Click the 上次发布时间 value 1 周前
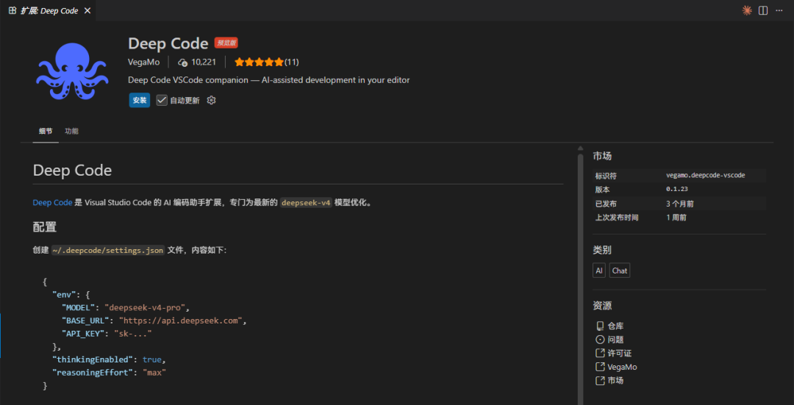The image size is (794, 405). pyautogui.click(x=676, y=218)
